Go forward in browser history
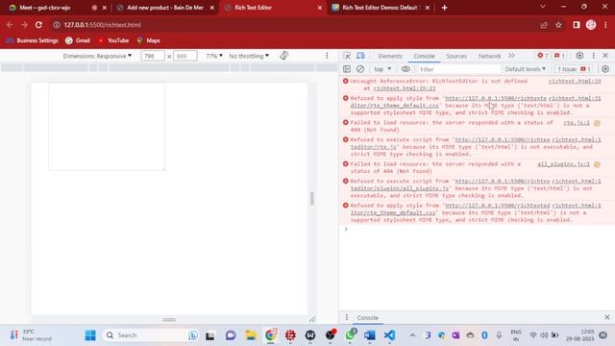 coord(24,25)
